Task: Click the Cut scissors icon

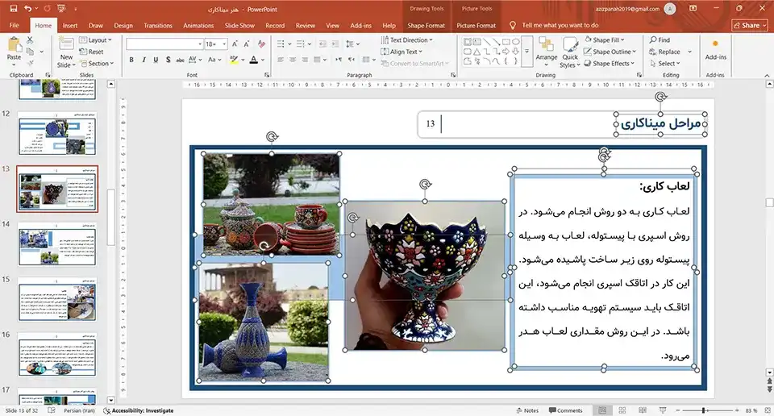Action: 30,40
